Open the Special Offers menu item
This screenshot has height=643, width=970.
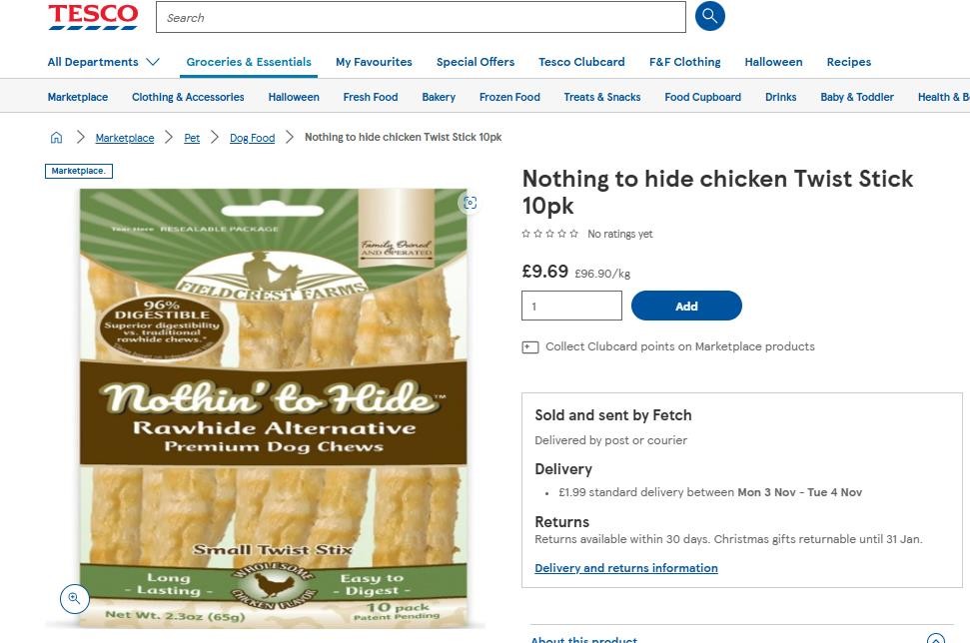click(x=476, y=62)
